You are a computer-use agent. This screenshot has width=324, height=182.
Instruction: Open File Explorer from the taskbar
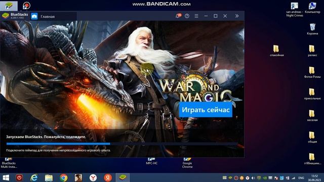tap(49, 177)
